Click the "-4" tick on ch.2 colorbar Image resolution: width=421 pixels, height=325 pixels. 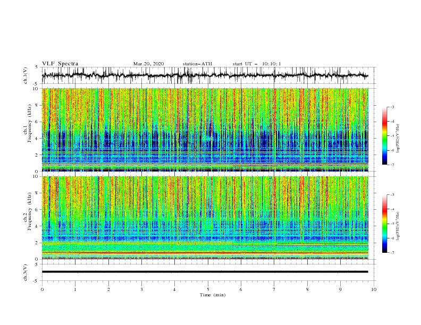coord(392,209)
